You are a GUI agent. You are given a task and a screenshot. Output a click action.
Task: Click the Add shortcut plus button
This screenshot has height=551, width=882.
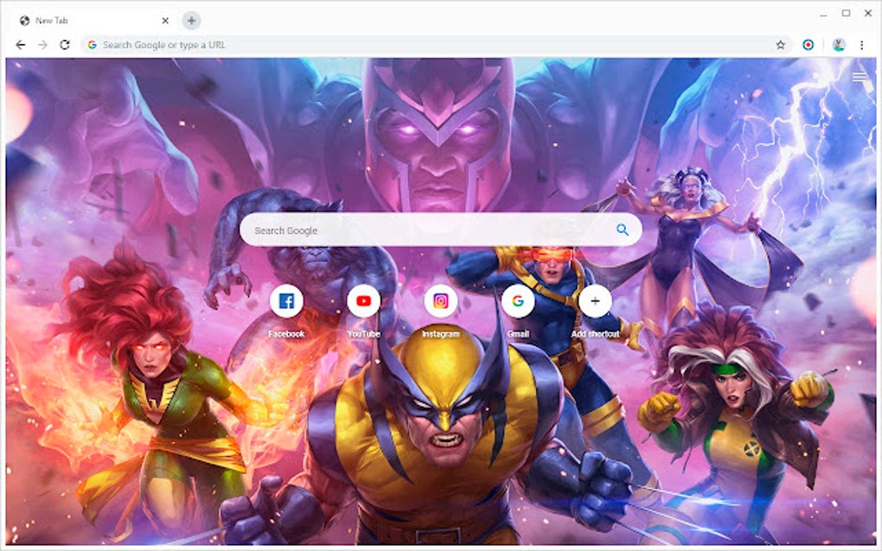click(594, 301)
